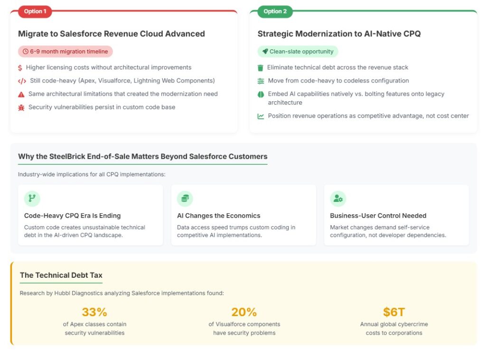Click the brain icon beside 'Embed AI capabilities'
The height and width of the screenshot is (354, 486).
[x=261, y=94]
